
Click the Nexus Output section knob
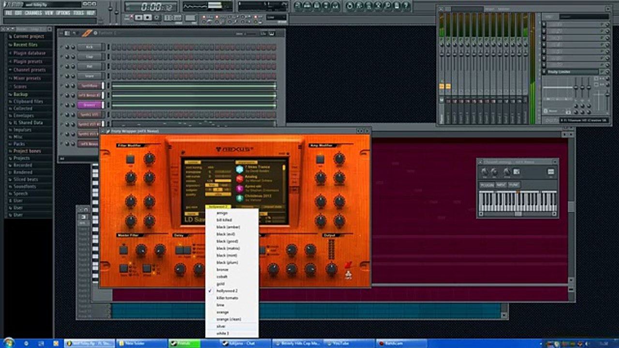(331, 269)
